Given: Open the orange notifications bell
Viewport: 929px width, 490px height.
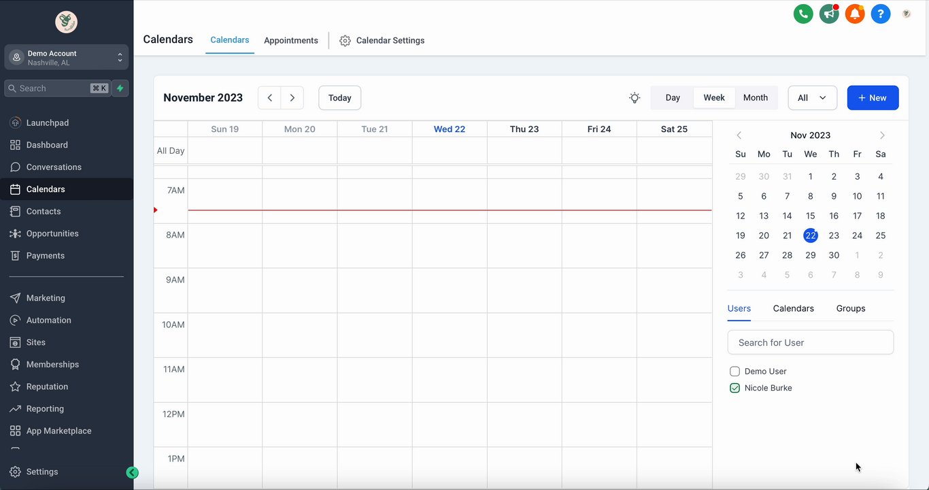Looking at the screenshot, I should pos(855,14).
